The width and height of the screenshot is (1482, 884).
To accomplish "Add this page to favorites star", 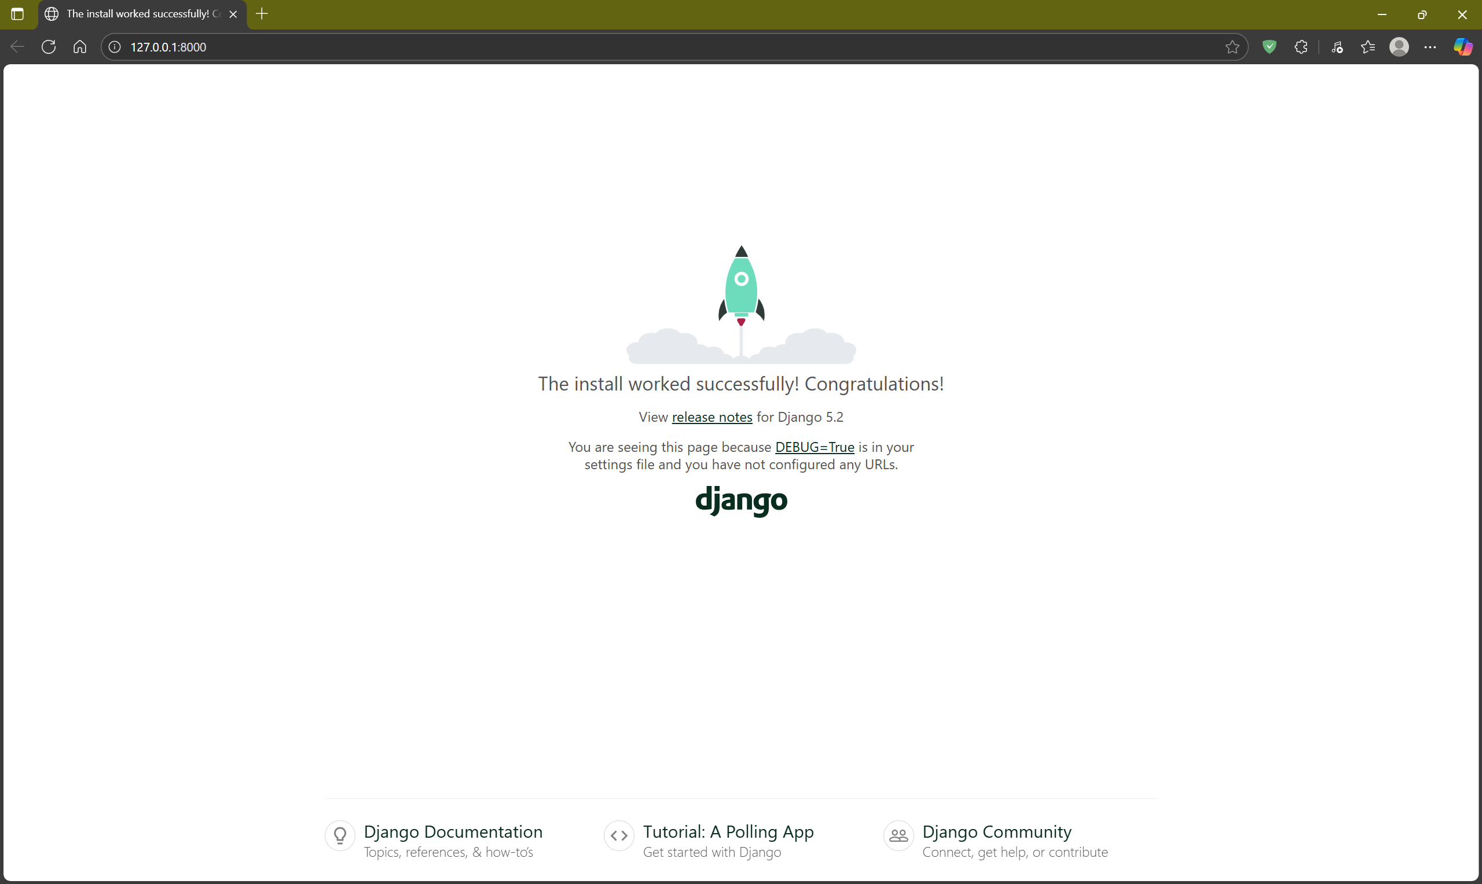I will coord(1232,47).
